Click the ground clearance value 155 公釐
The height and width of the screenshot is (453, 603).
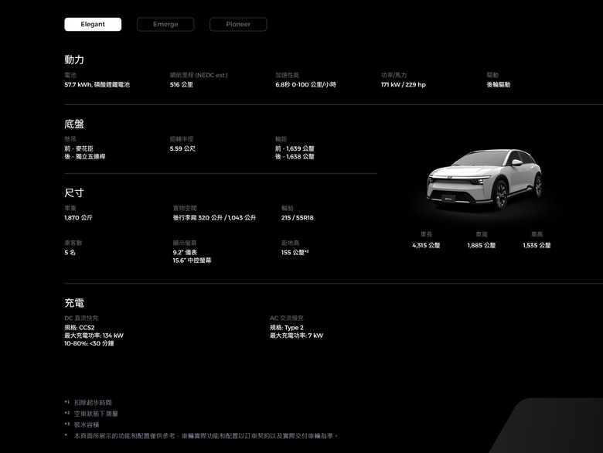click(295, 253)
